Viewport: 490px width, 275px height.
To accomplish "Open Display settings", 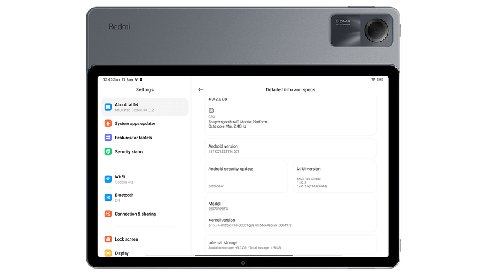I will [145, 253].
